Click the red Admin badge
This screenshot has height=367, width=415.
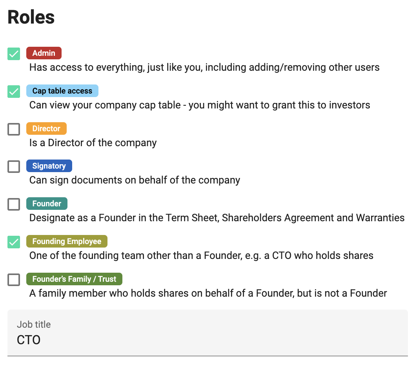(x=44, y=53)
